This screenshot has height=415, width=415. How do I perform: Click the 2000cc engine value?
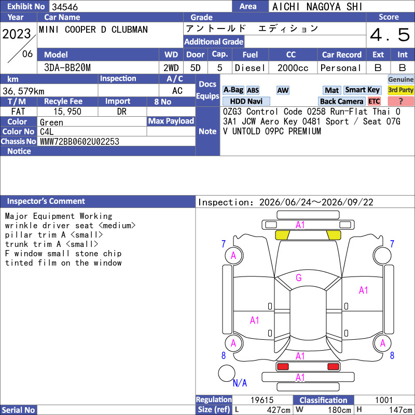coord(293,68)
